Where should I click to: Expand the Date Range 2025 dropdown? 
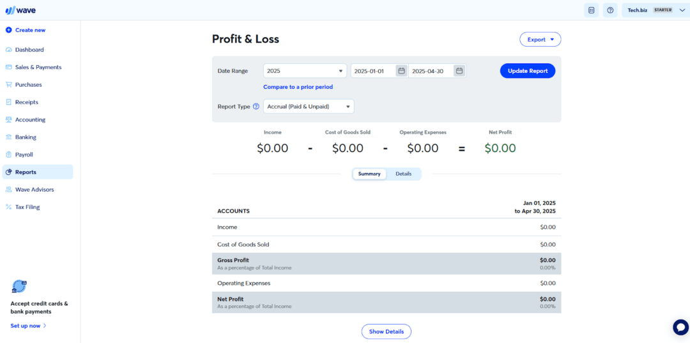(x=305, y=71)
